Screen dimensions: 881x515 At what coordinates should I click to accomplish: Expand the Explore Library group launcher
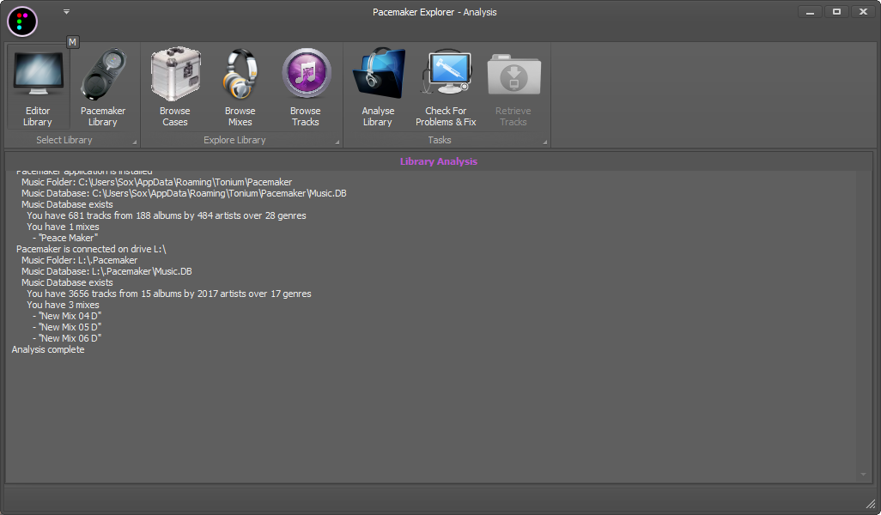pos(337,142)
